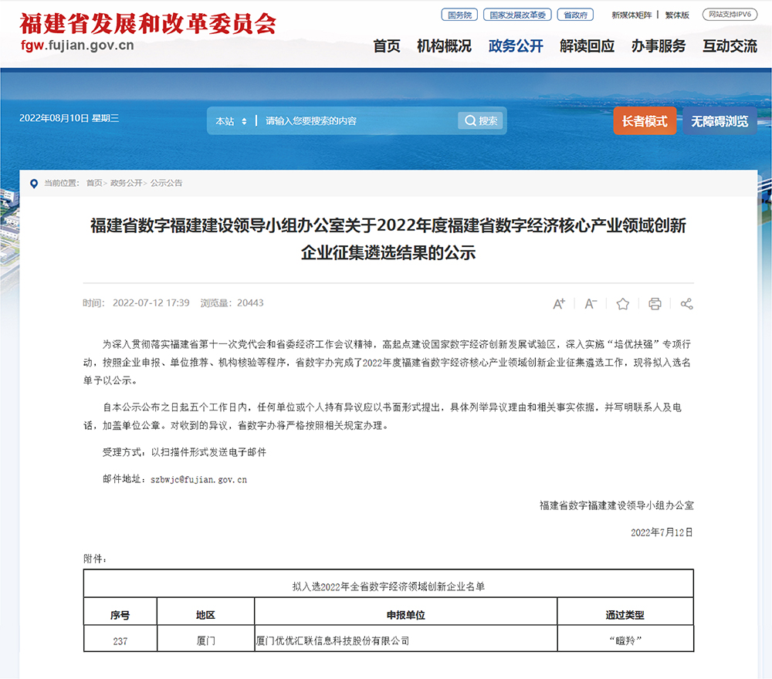Click the date 2022年08月10日 星期三
The width and height of the screenshot is (772, 679).
69,118
